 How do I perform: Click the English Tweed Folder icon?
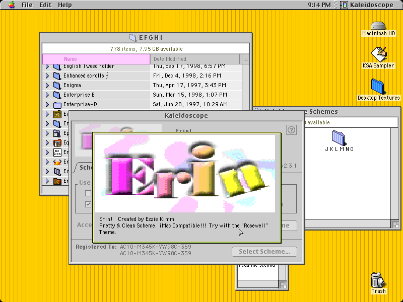tap(57, 67)
